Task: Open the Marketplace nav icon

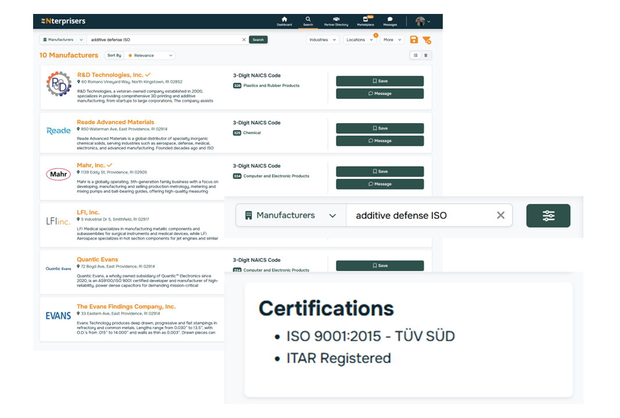Action: point(365,21)
